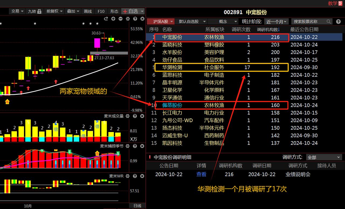Click the 画线 drawing tool button
This screenshot has width=345, height=209.
coord(88,11)
